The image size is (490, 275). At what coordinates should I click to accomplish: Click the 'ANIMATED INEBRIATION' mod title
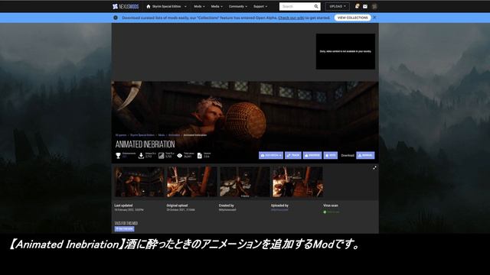coord(145,144)
